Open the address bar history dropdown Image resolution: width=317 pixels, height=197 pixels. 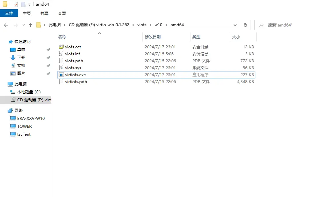click(235, 25)
